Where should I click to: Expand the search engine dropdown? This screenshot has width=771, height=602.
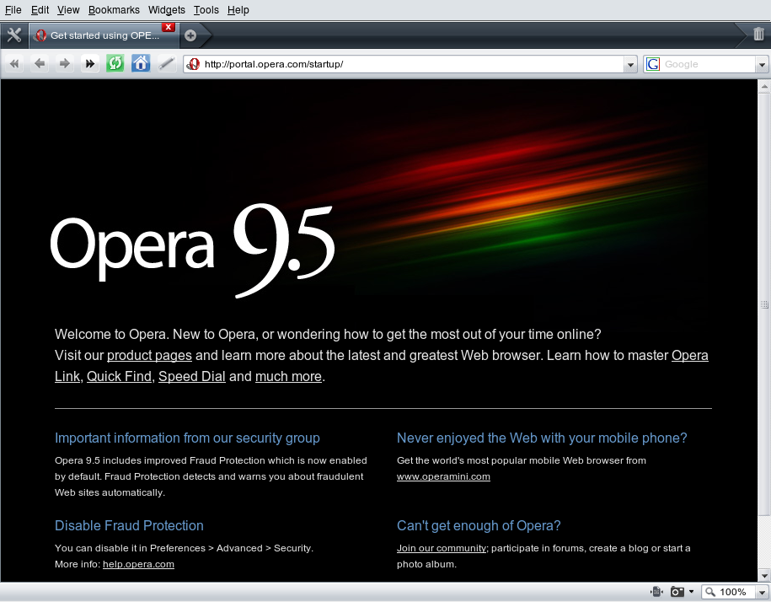point(762,64)
